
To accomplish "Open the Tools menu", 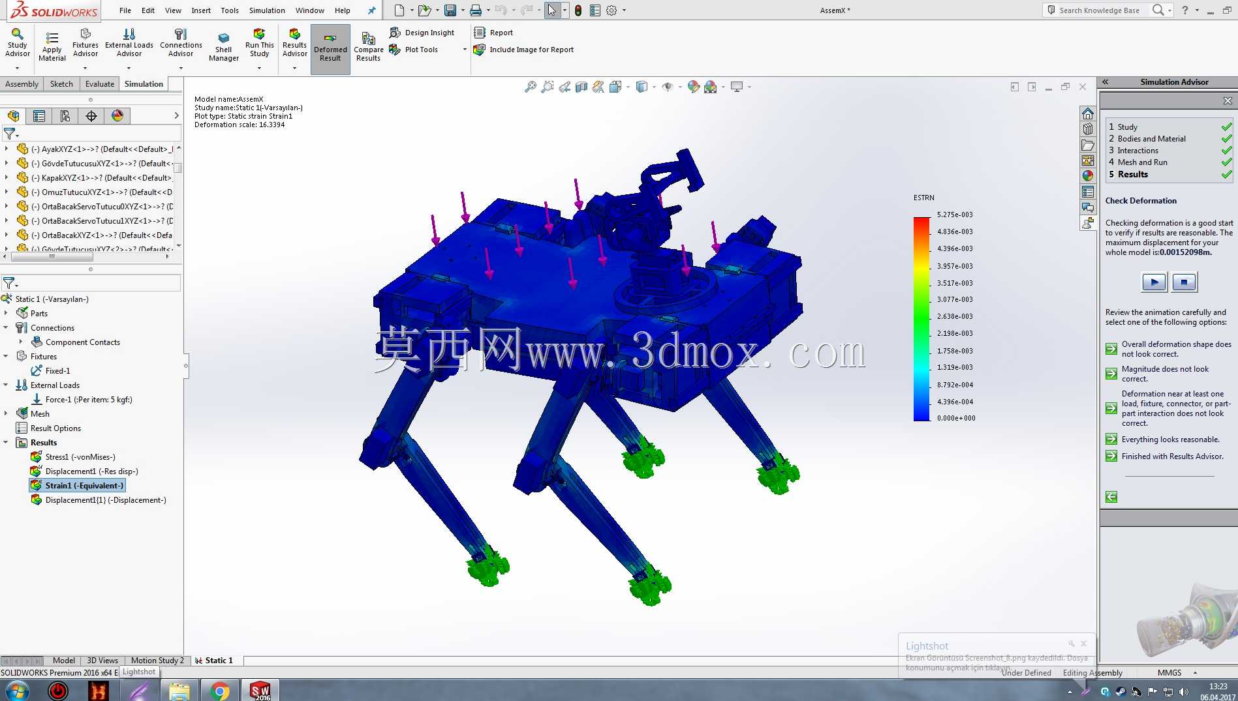I will pos(230,10).
